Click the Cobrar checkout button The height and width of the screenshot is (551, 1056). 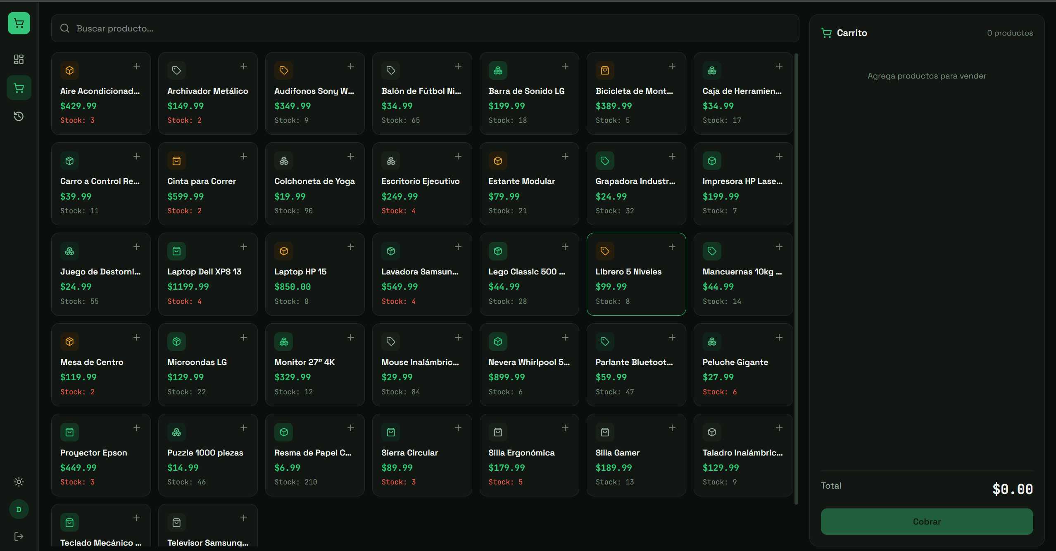pyautogui.click(x=927, y=522)
